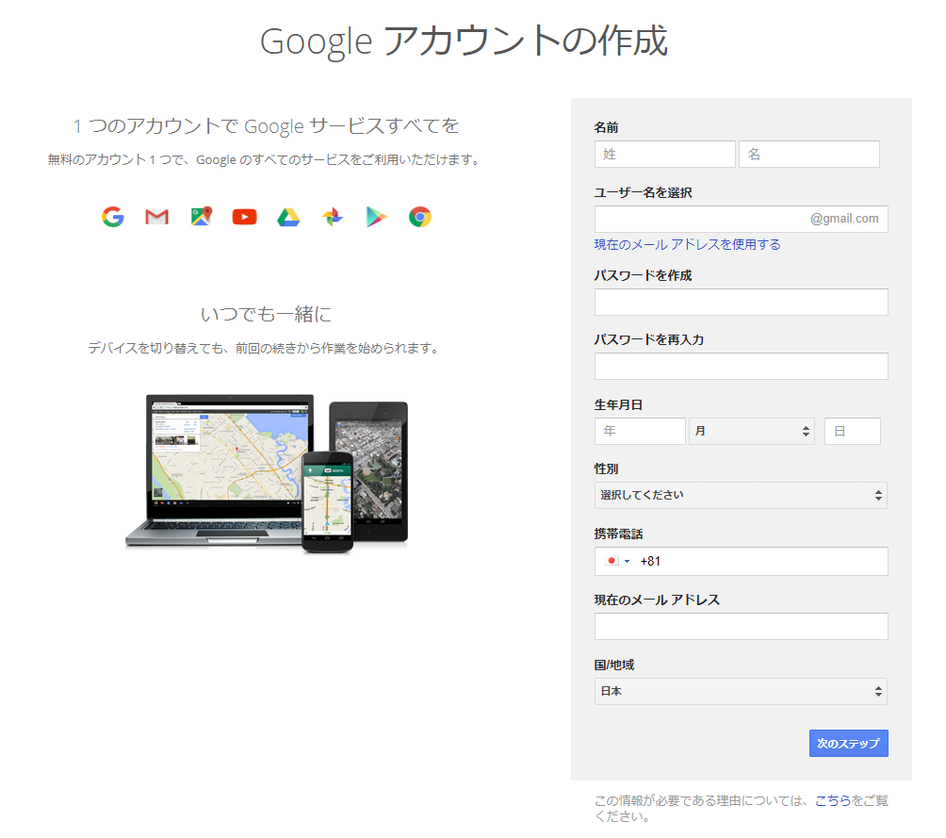Click the YouTube play icon
The width and height of the screenshot is (946, 838).
point(244,217)
